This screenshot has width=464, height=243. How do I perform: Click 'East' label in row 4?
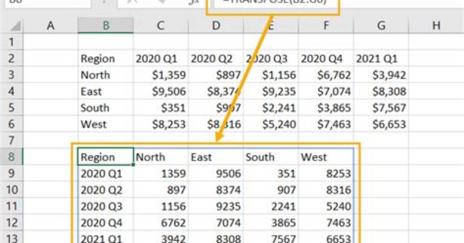[x=106, y=91]
